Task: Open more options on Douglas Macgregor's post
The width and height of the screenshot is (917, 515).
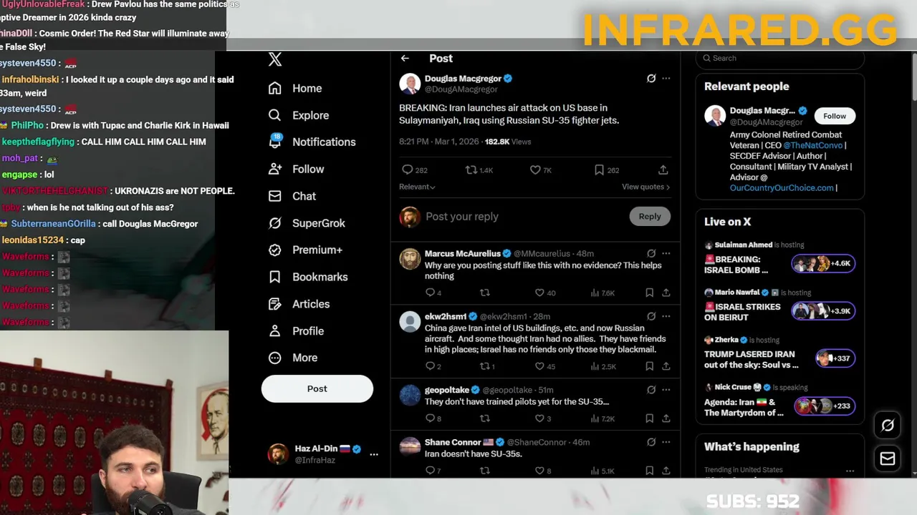Action: click(x=666, y=79)
